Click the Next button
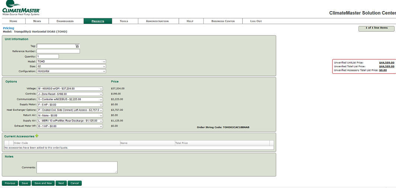The width and height of the screenshot is (396, 188). pyautogui.click(x=61, y=183)
